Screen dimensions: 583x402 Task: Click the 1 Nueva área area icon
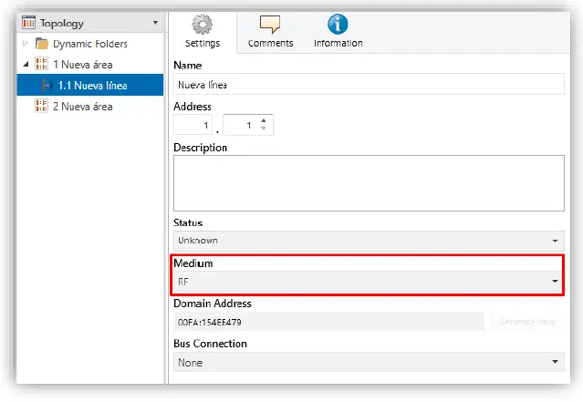click(x=41, y=64)
